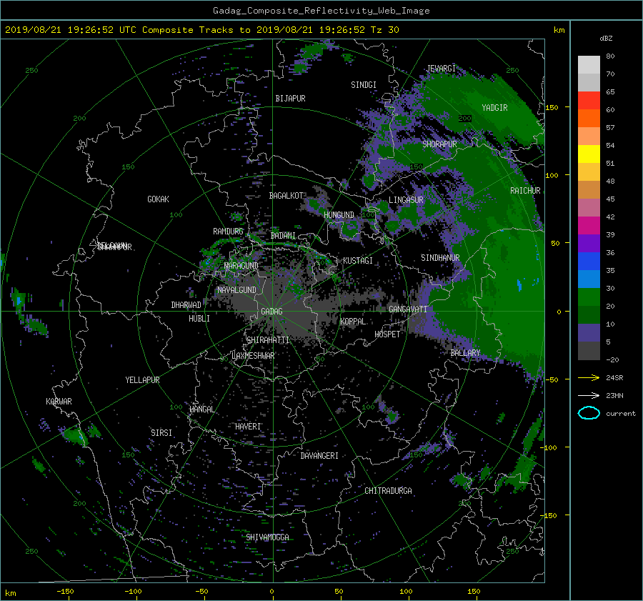Click the HUNGUND city label
The image size is (643, 601).
339,215
